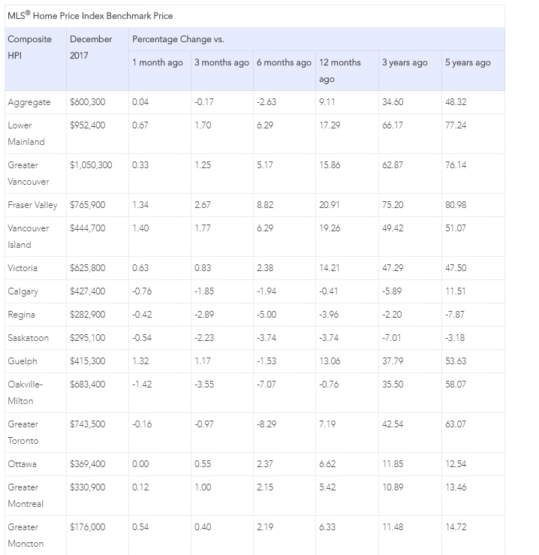Click the Greater Toronto row label
The image size is (539, 555).
[x=23, y=433]
